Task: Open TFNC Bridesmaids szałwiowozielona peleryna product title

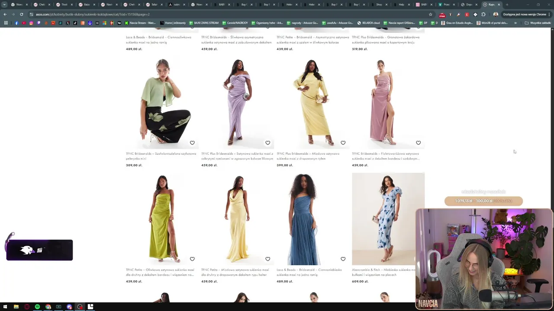Action: click(x=161, y=156)
